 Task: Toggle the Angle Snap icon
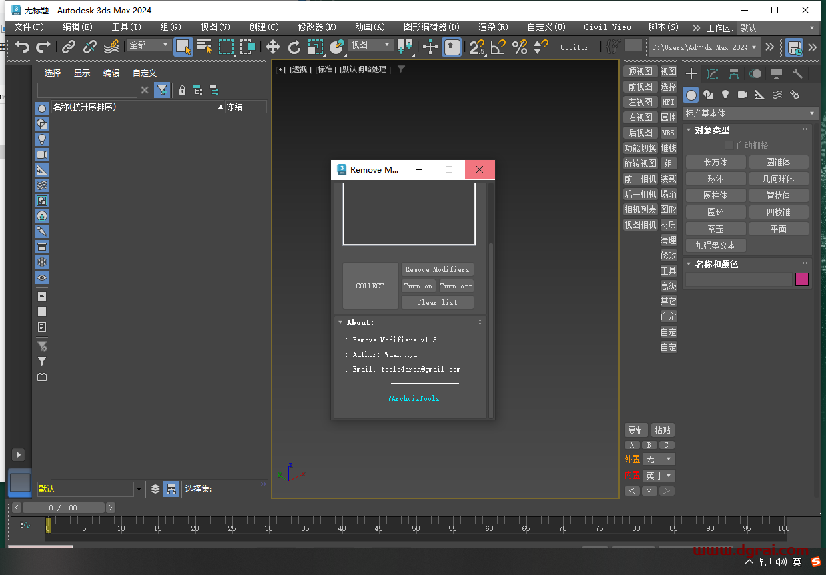[x=498, y=47]
